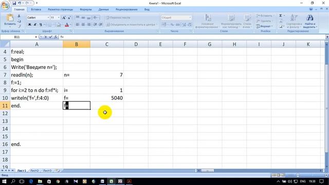This screenshot has width=329, height=185.
Task: Click the font color red A swatch
Action: (67, 25)
